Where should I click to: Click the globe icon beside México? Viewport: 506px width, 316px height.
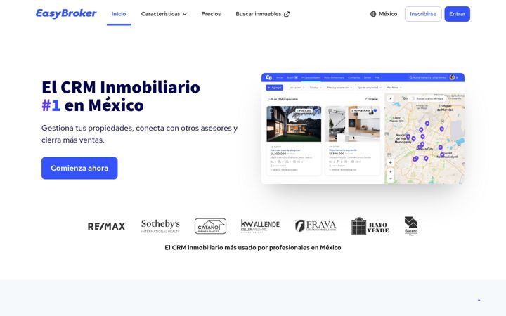coord(373,14)
